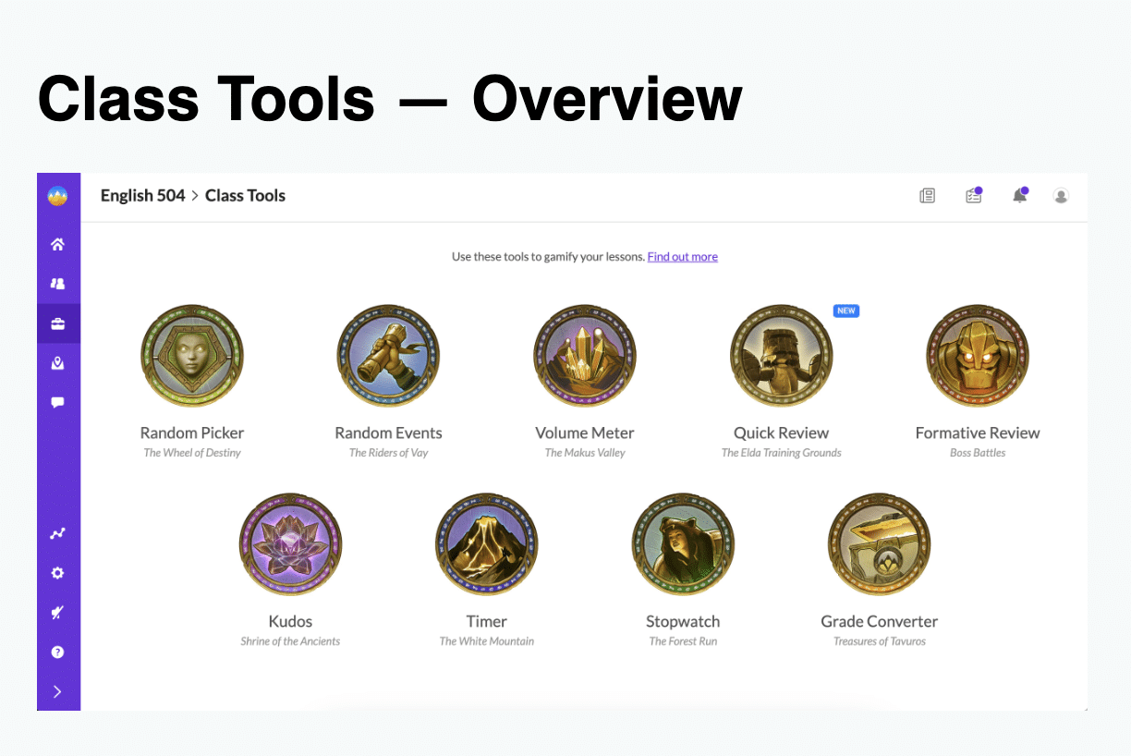This screenshot has width=1131, height=756.
Task: Open the profile avatar menu
Action: click(x=1060, y=196)
